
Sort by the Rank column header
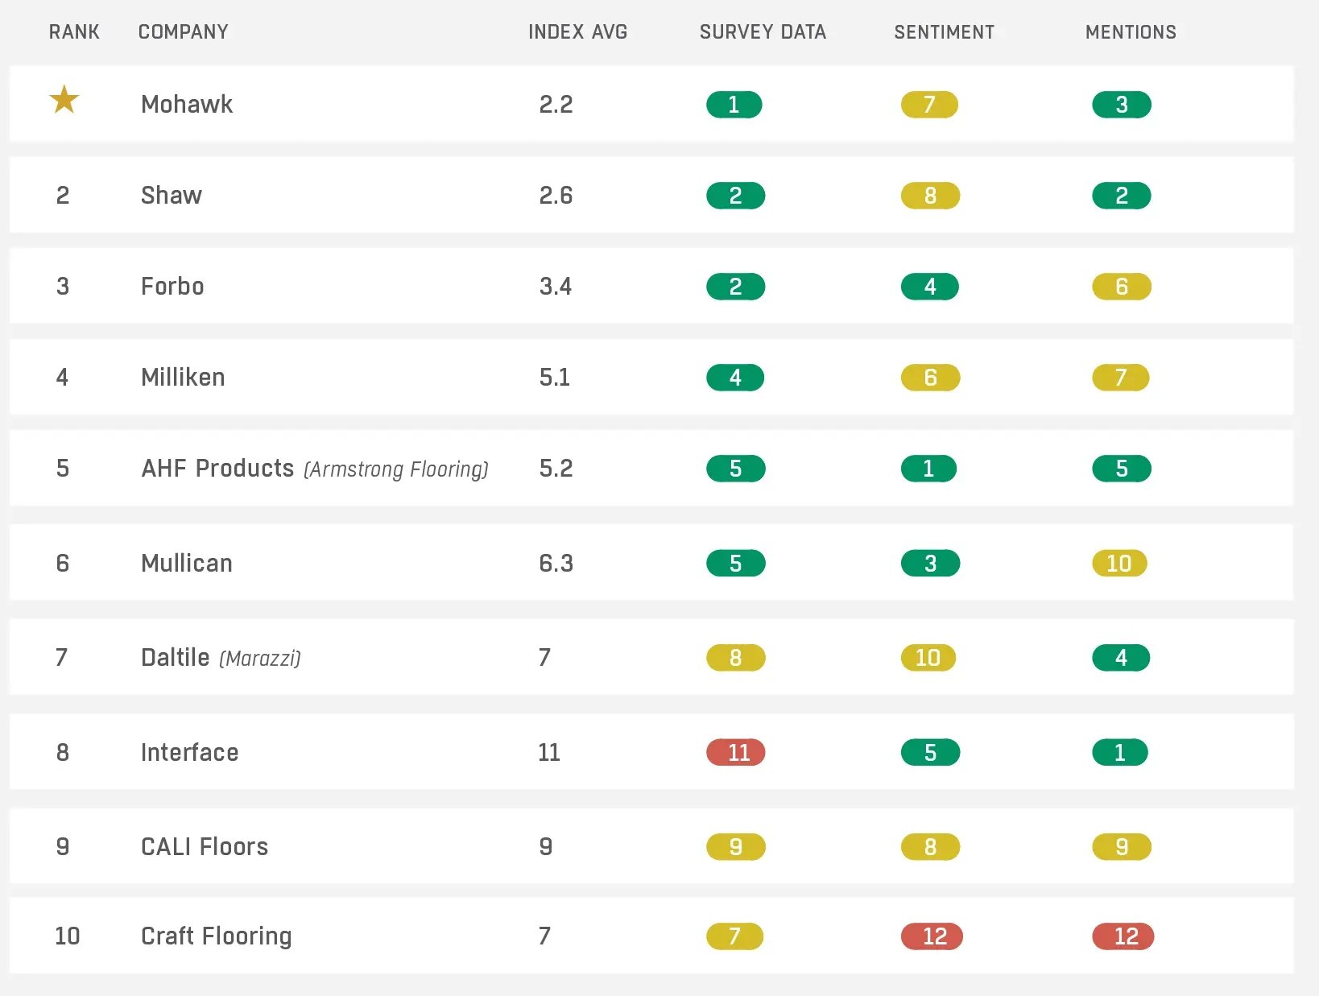74,32
